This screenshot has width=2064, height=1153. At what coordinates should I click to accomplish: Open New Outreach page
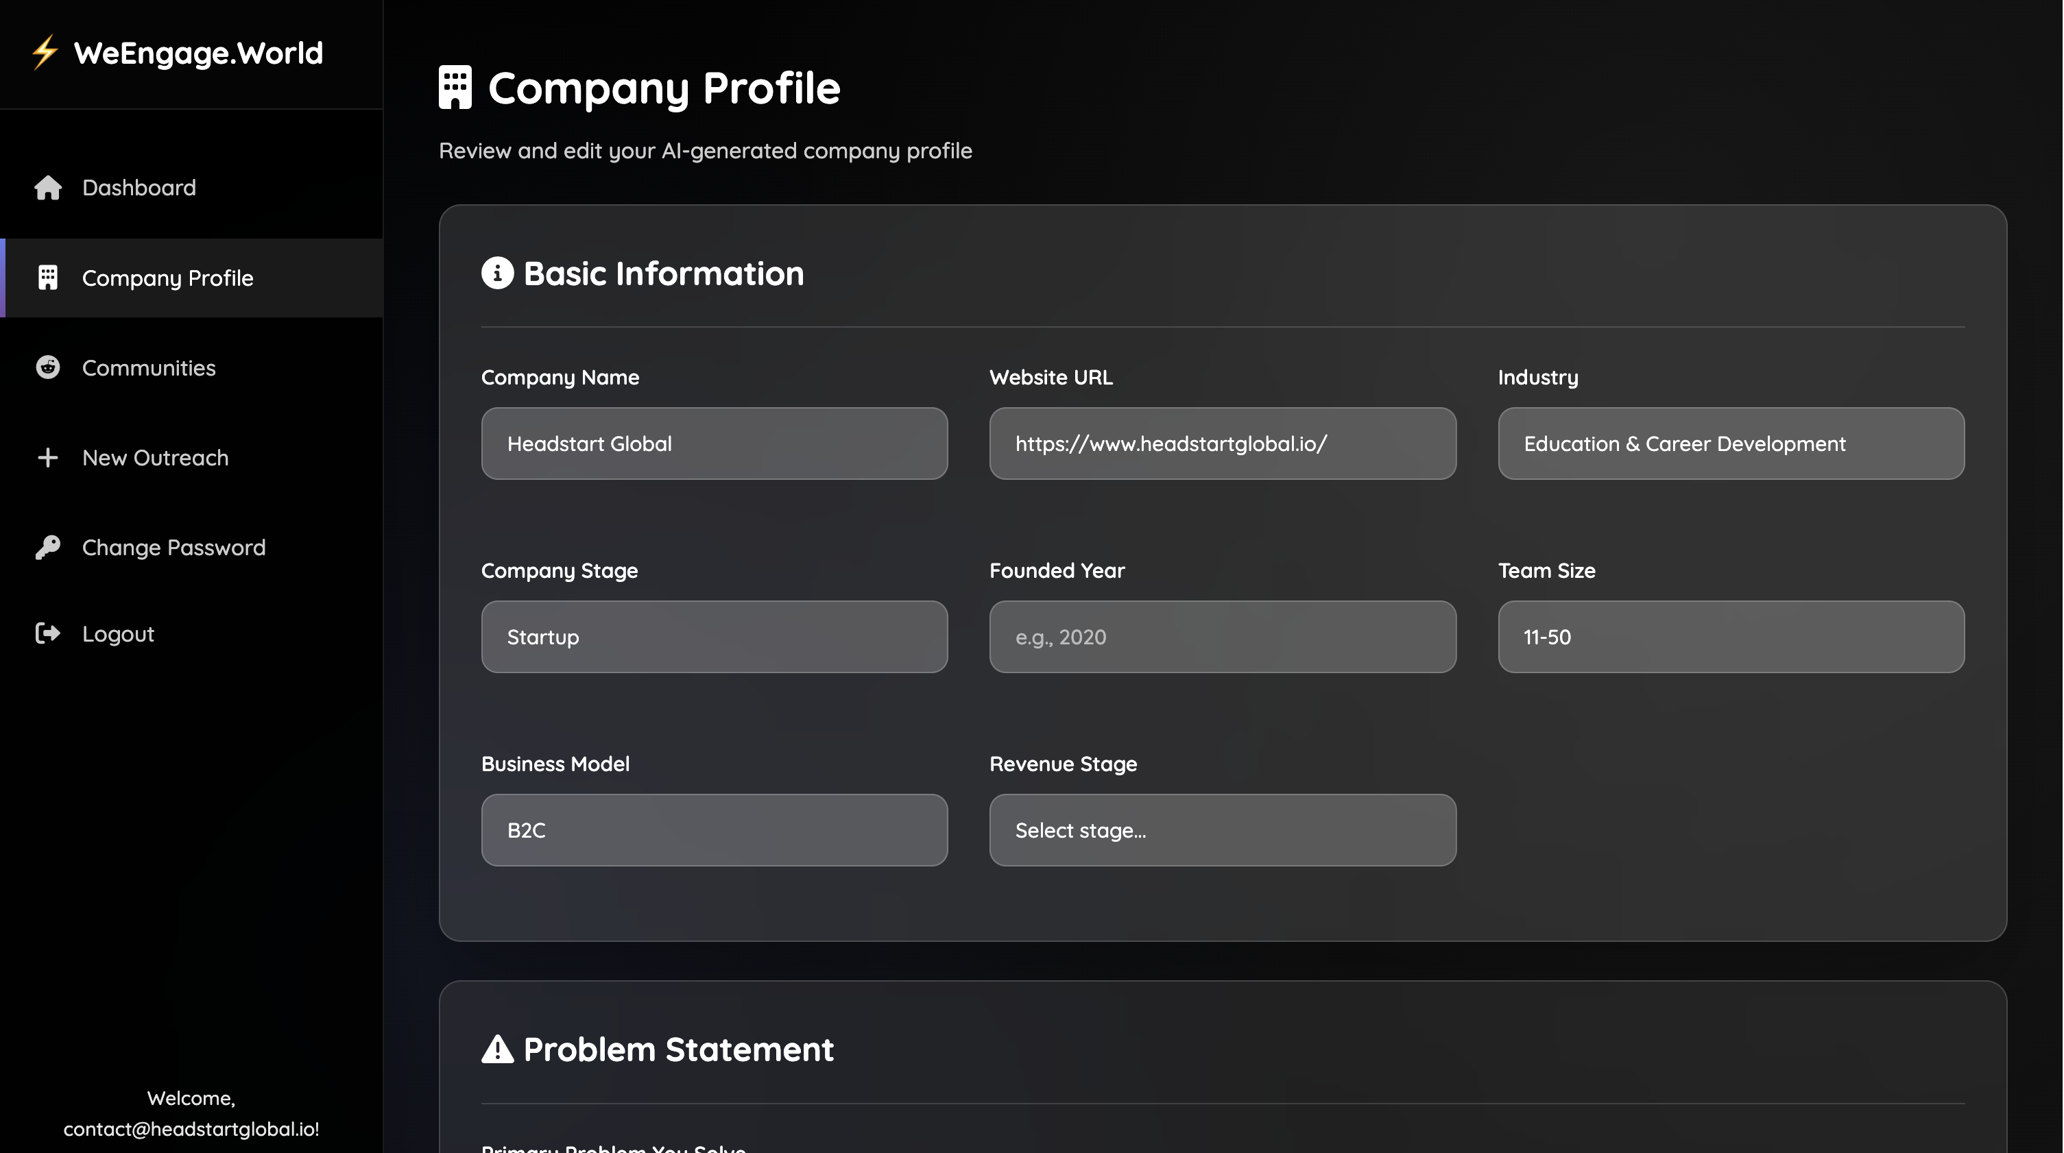pos(191,457)
